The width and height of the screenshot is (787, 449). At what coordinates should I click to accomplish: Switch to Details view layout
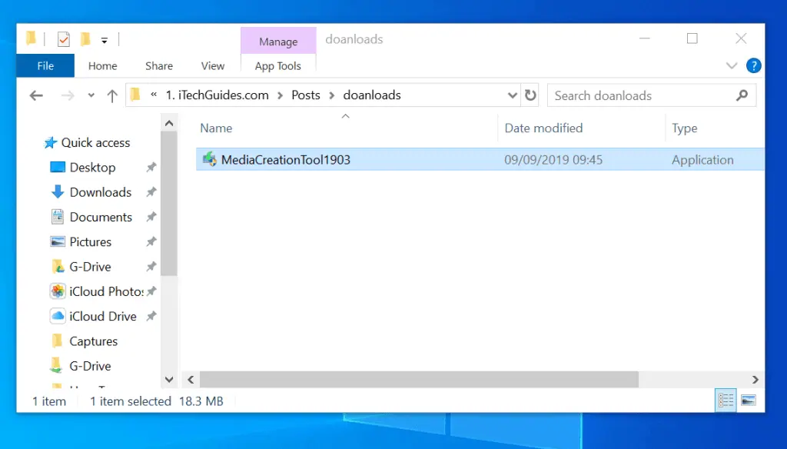[726, 401]
